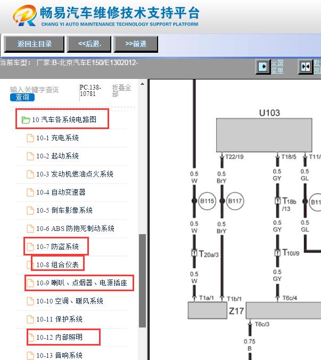Select 10-3 发动机燃油点火系统
This screenshot has width=321, height=360.
(x=75, y=174)
